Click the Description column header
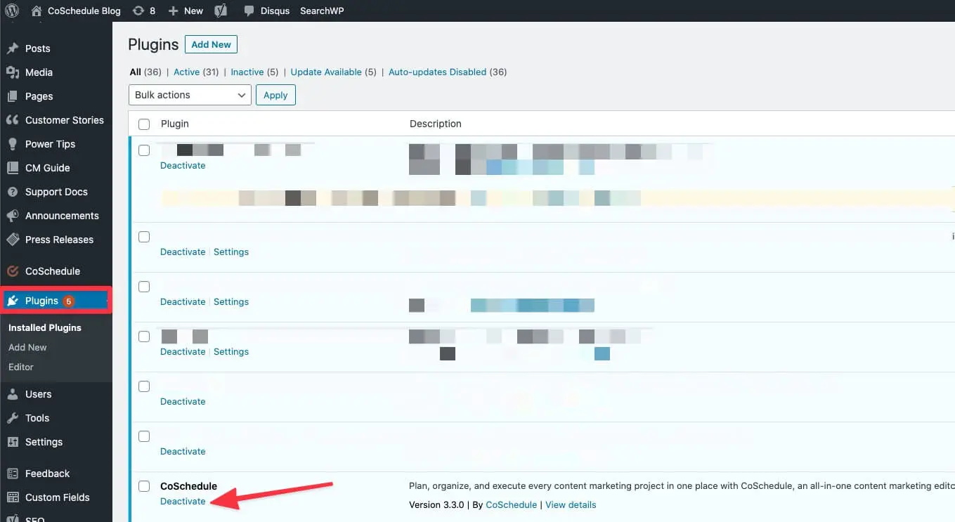The image size is (955, 522). 436,124
